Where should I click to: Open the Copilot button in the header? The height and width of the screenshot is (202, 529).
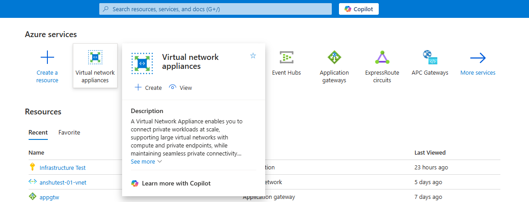pos(359,9)
